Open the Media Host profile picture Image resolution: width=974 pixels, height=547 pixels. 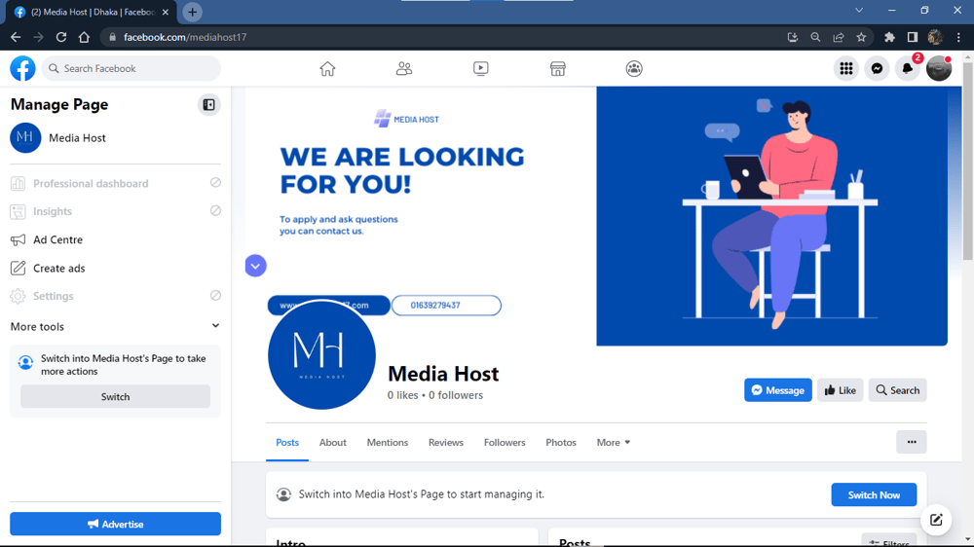coord(321,355)
